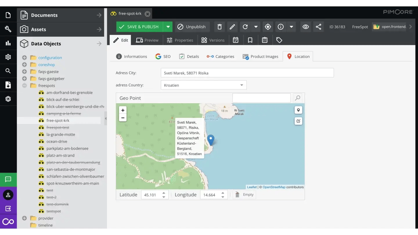Open the SAVE & PUBLISH dropdown arrow
Screen dimensions: 418x235
point(168,26)
